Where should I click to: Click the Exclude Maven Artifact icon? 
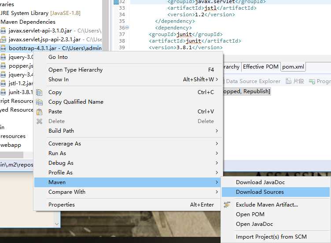point(227,204)
